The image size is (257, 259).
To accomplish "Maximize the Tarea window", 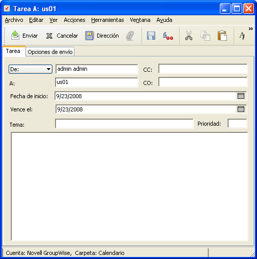I will [237, 9].
